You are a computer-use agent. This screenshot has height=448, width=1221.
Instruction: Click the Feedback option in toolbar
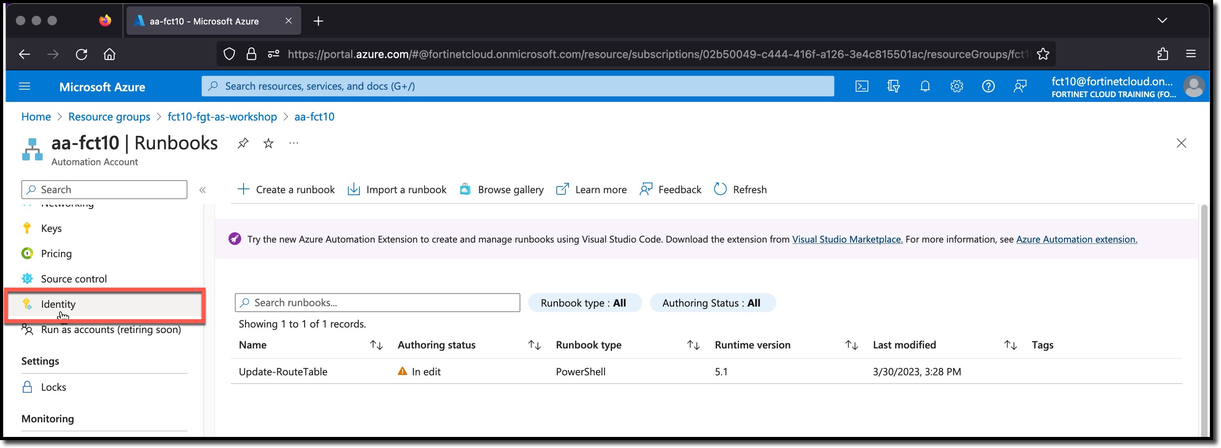click(671, 189)
